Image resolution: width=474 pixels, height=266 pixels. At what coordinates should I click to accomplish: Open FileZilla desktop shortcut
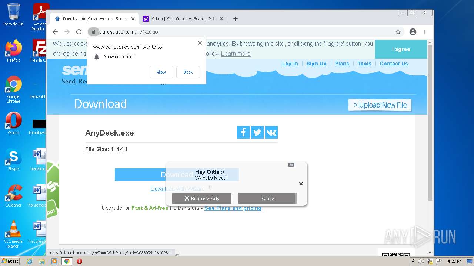pyautogui.click(x=39, y=51)
